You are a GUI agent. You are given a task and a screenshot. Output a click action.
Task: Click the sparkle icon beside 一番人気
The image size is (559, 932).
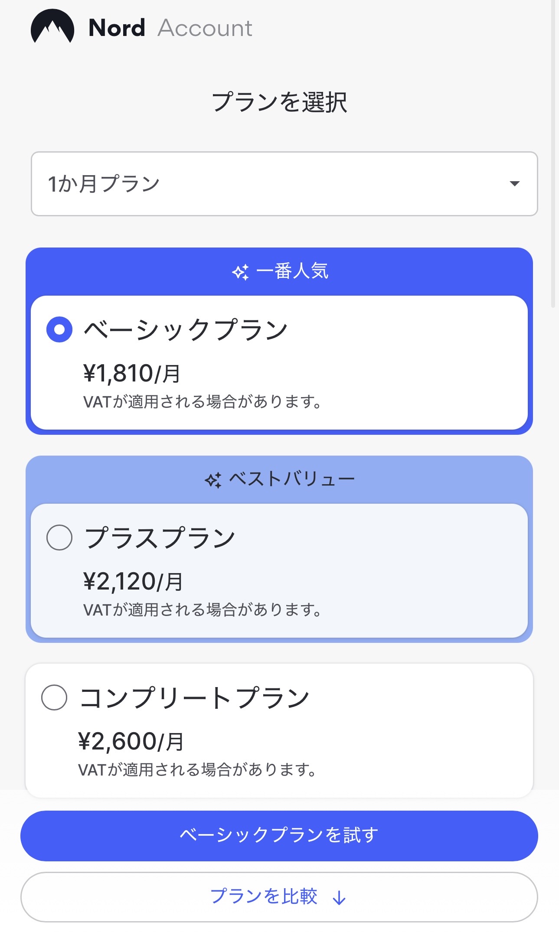241,272
